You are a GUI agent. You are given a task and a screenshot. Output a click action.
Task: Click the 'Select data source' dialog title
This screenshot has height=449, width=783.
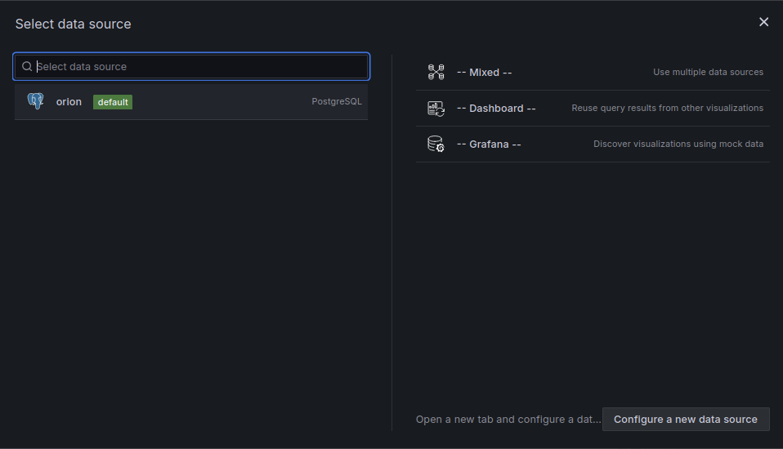73,24
